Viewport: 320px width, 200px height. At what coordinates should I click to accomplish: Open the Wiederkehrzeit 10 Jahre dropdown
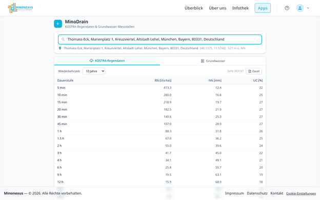pos(94,71)
